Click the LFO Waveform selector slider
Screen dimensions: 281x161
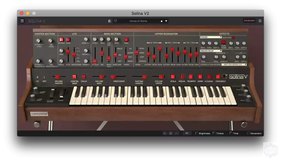point(74,55)
